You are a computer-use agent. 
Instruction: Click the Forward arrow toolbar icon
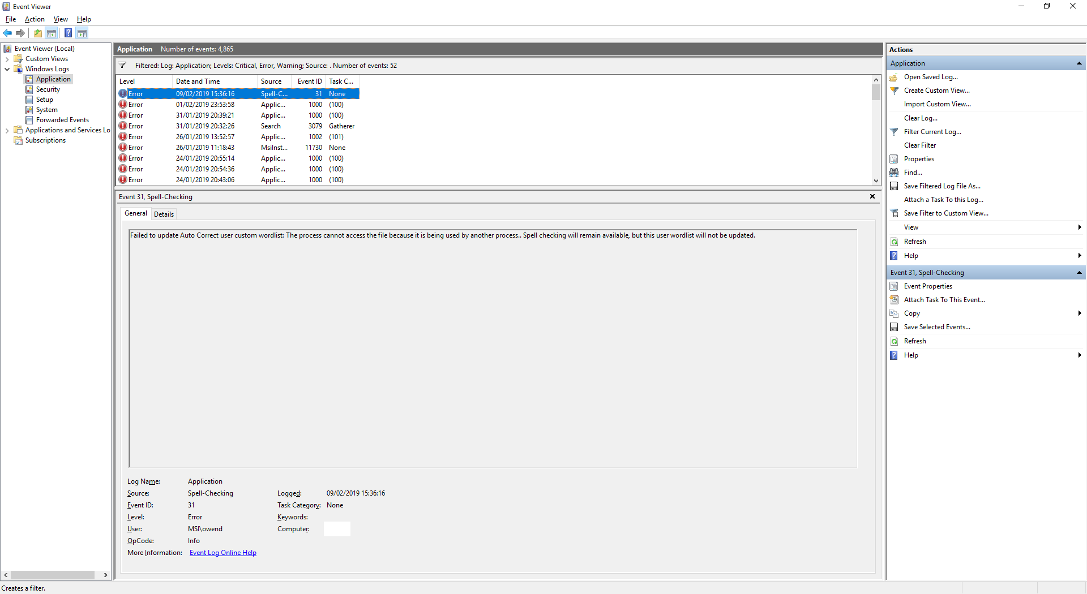[20, 33]
